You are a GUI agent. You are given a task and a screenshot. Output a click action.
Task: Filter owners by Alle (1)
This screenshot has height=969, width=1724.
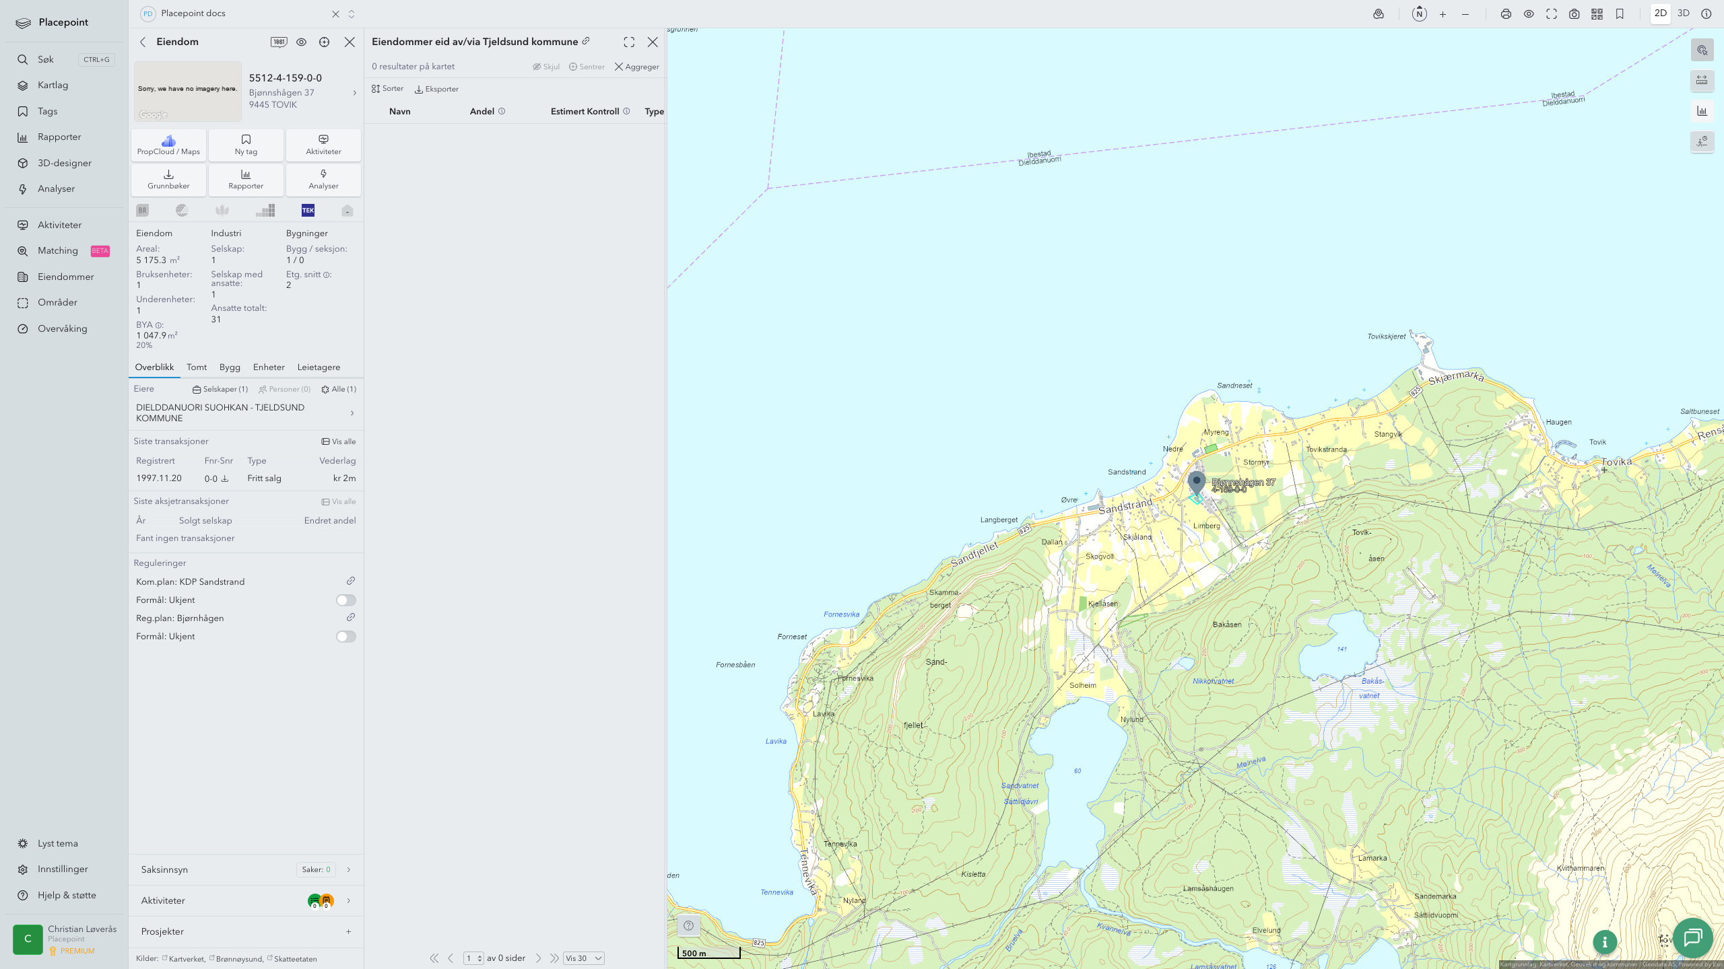[x=339, y=390]
